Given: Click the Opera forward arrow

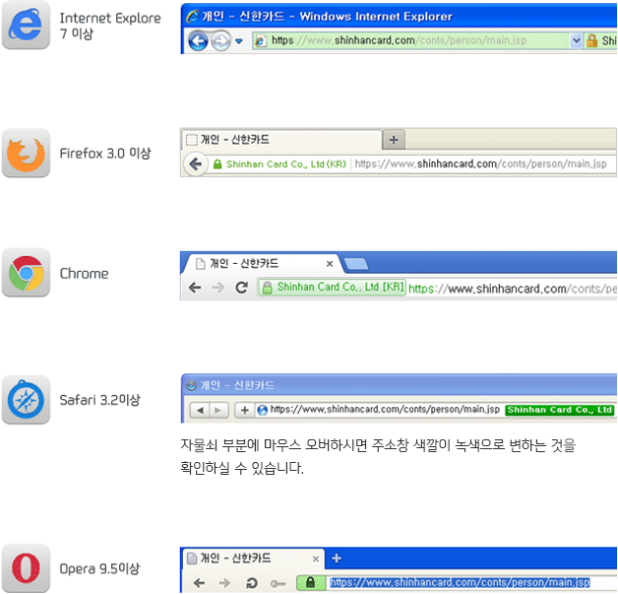Looking at the screenshot, I should click(224, 582).
